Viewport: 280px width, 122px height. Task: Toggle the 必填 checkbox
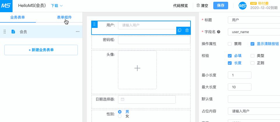230,56
